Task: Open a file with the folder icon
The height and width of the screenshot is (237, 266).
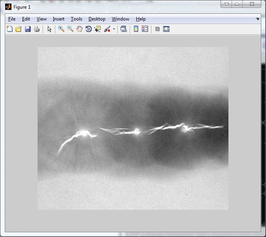Action: (19, 29)
